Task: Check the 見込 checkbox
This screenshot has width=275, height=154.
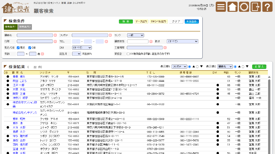Action: 18,47
